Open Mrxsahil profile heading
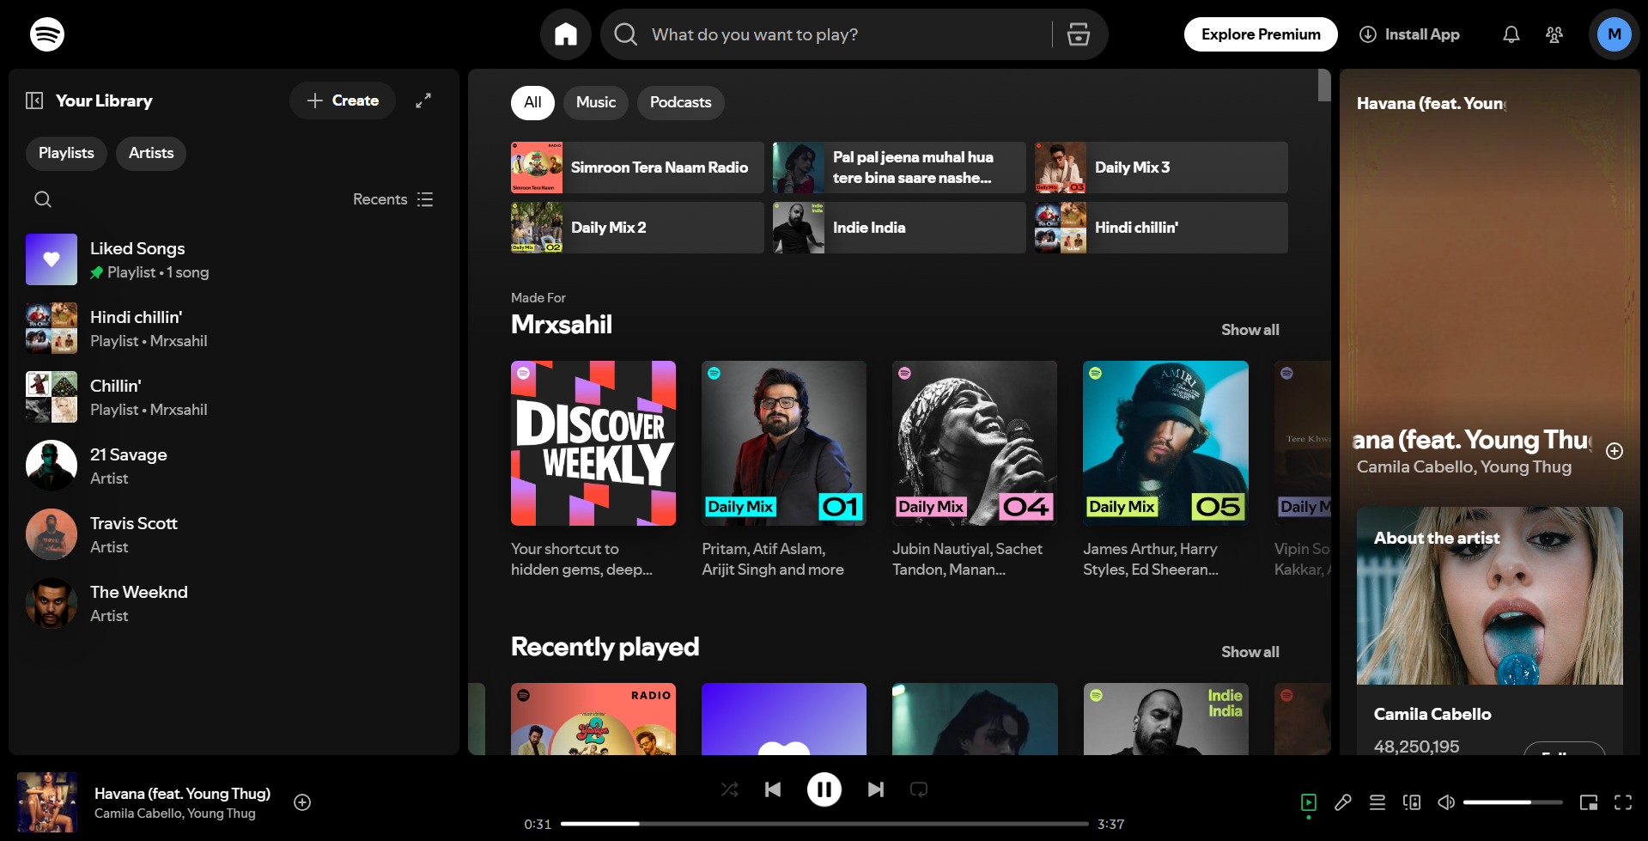This screenshot has width=1648, height=841. [562, 325]
